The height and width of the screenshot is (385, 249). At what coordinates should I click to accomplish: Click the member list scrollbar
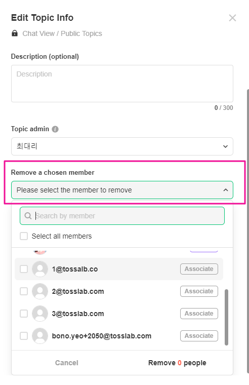[x=226, y=317]
